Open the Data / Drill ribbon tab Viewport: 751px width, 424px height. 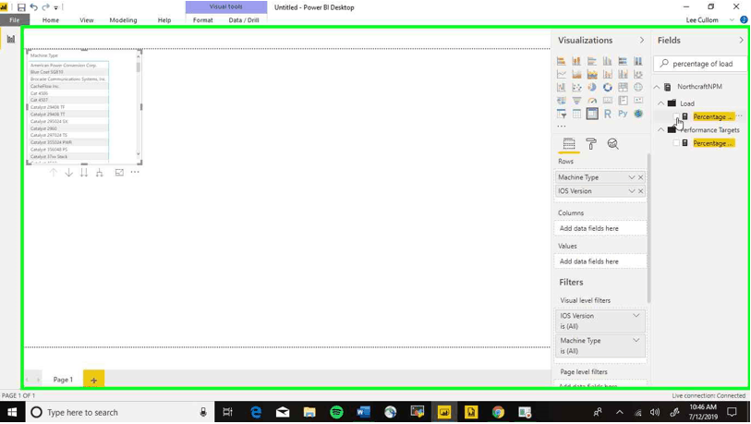(244, 20)
